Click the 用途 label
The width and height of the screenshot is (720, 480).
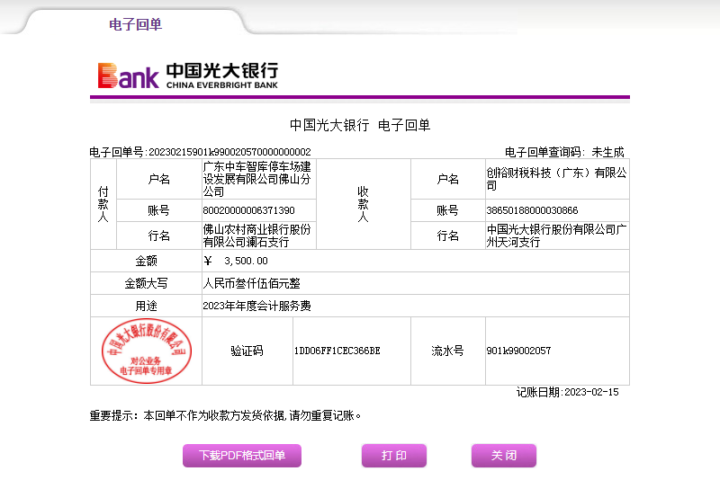(x=146, y=306)
